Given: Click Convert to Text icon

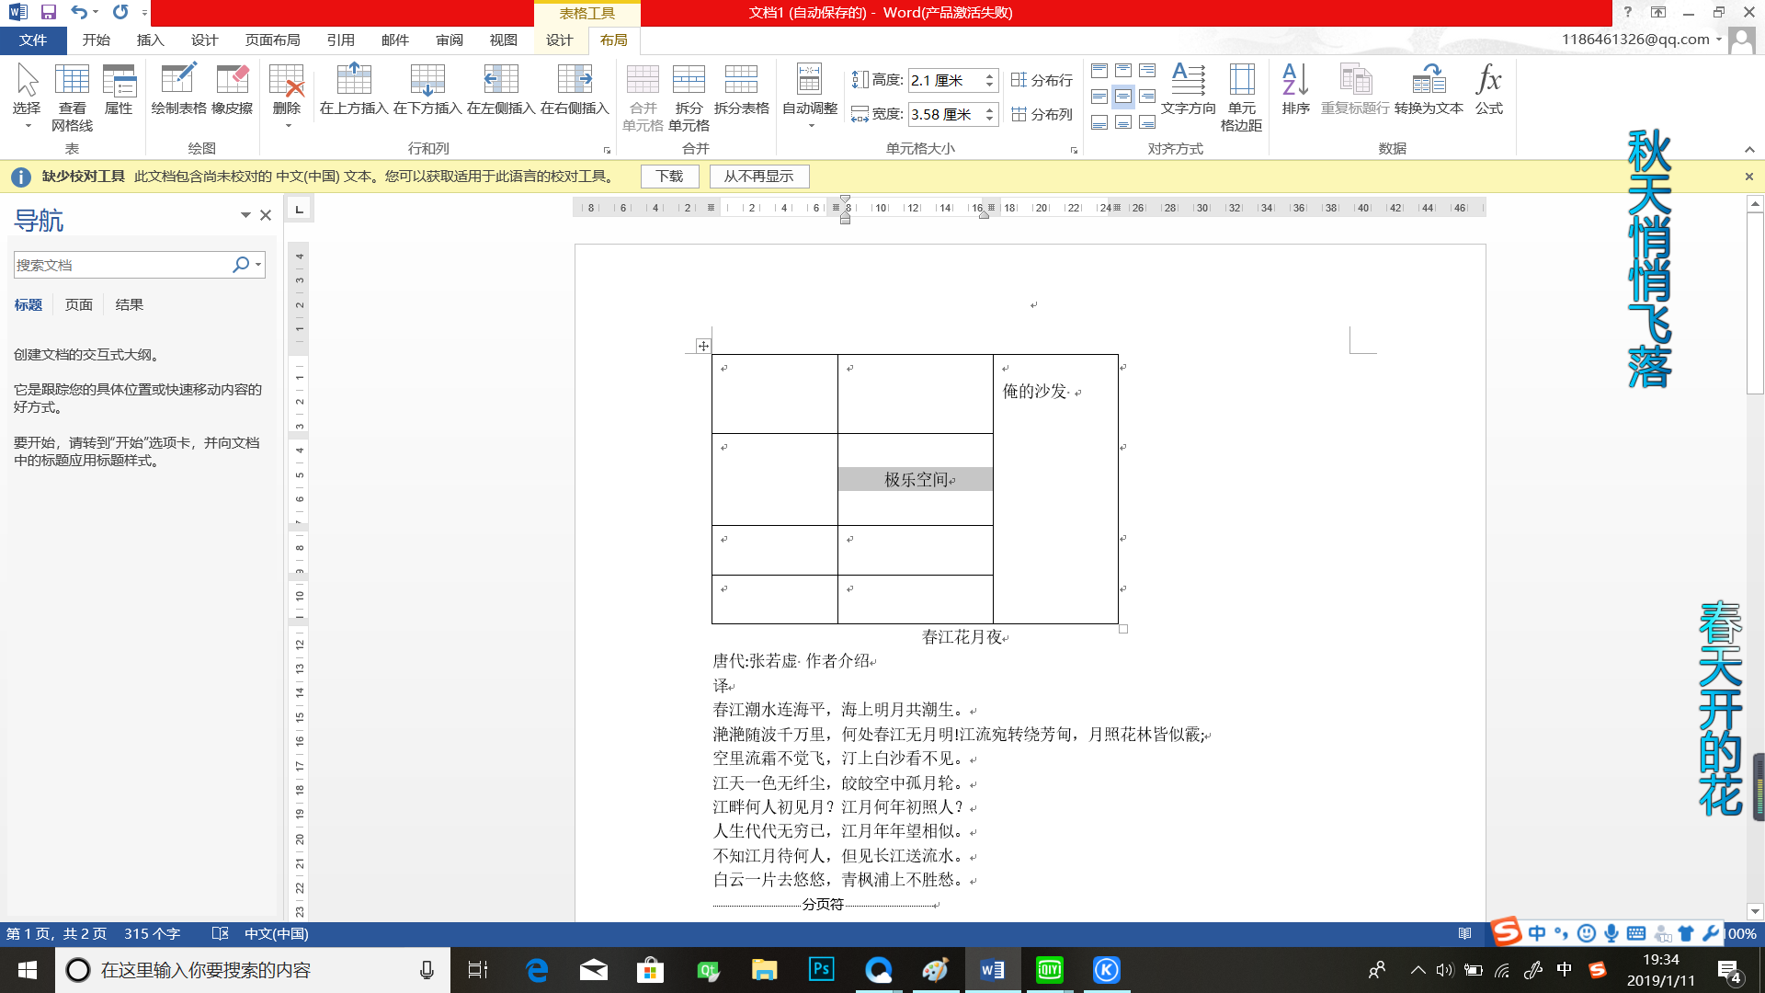Looking at the screenshot, I should (1429, 89).
